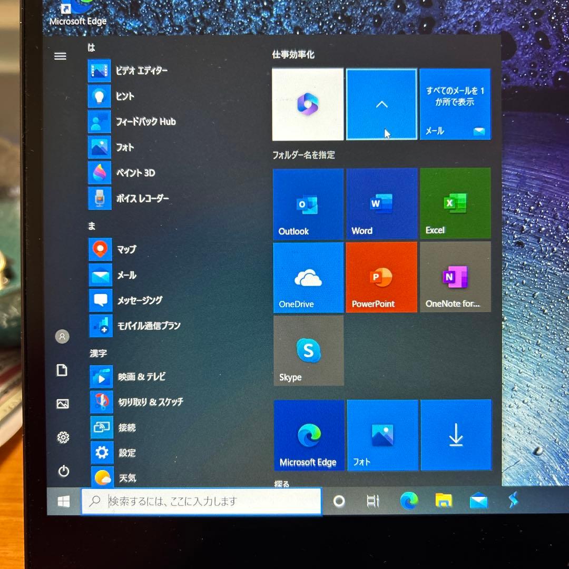Launch Excel from its green tile

pos(455,204)
